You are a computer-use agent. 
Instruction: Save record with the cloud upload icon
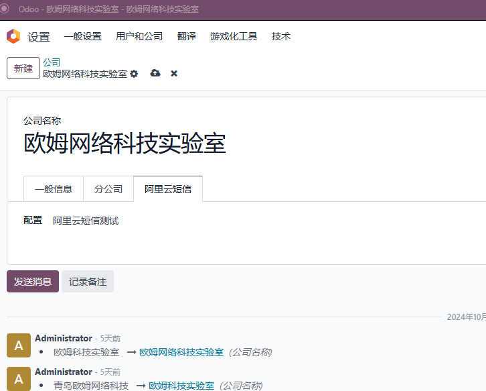[x=155, y=73]
